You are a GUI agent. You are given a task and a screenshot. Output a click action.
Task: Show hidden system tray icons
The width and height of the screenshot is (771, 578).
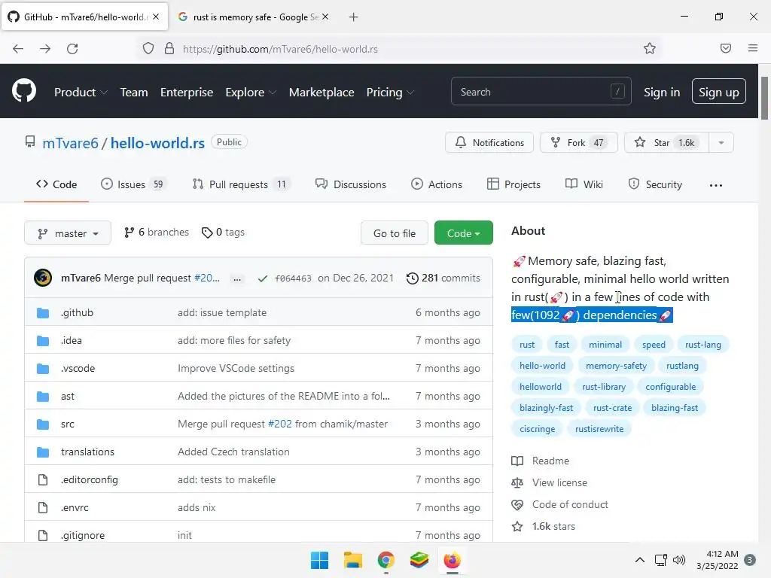coord(640,560)
